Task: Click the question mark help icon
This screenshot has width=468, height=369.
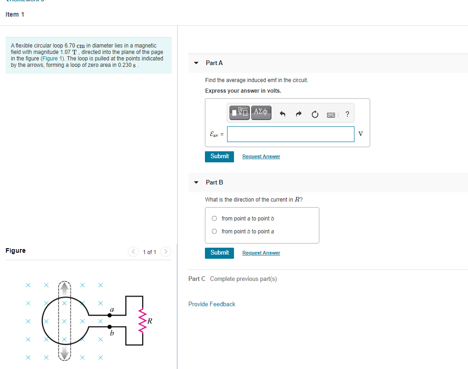Action: click(347, 114)
